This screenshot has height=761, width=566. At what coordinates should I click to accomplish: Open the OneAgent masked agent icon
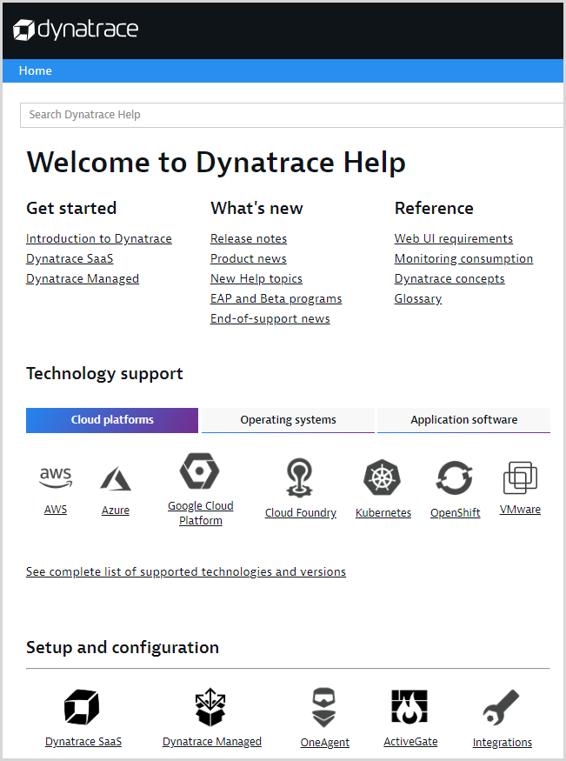(x=323, y=707)
